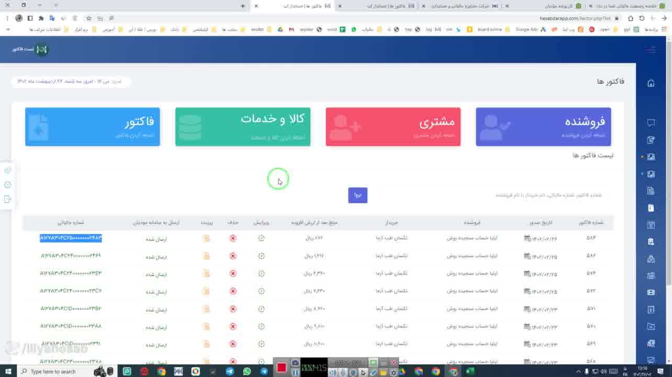Click the edit icon in invoice 569 row

[x=261, y=345]
